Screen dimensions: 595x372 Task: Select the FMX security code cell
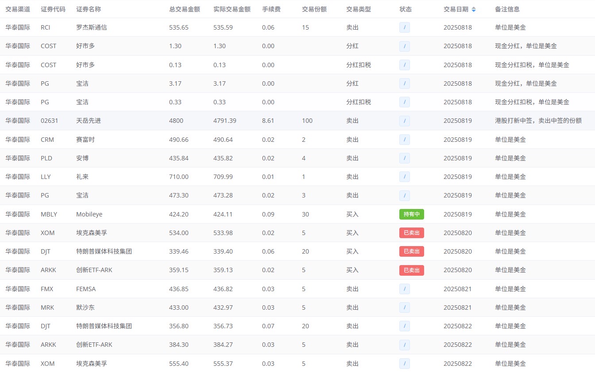[x=47, y=289]
